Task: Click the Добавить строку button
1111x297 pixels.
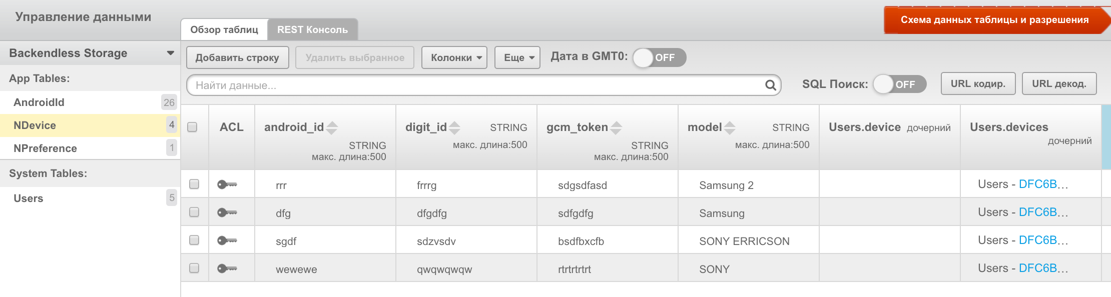Action: tap(237, 57)
